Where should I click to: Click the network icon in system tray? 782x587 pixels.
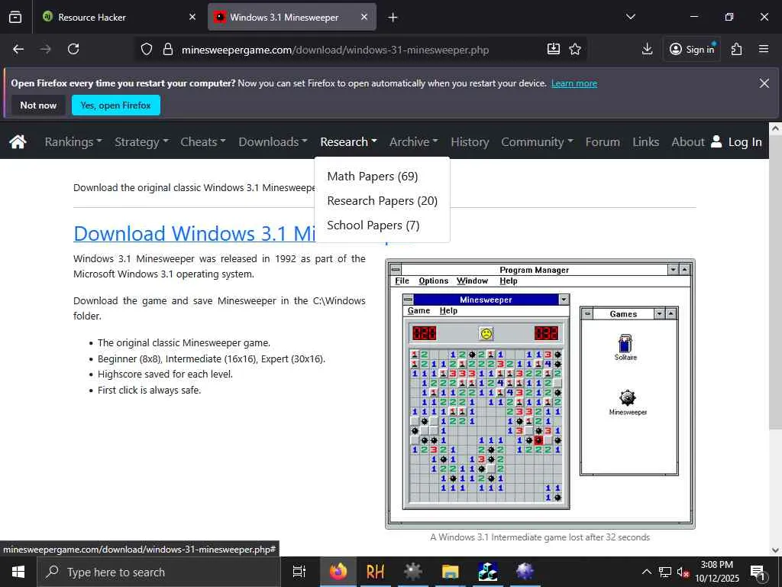point(665,572)
